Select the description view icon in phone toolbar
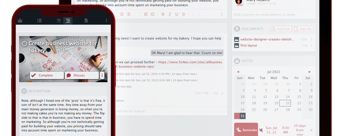The width and height of the screenshot is (348, 136). [68, 21]
